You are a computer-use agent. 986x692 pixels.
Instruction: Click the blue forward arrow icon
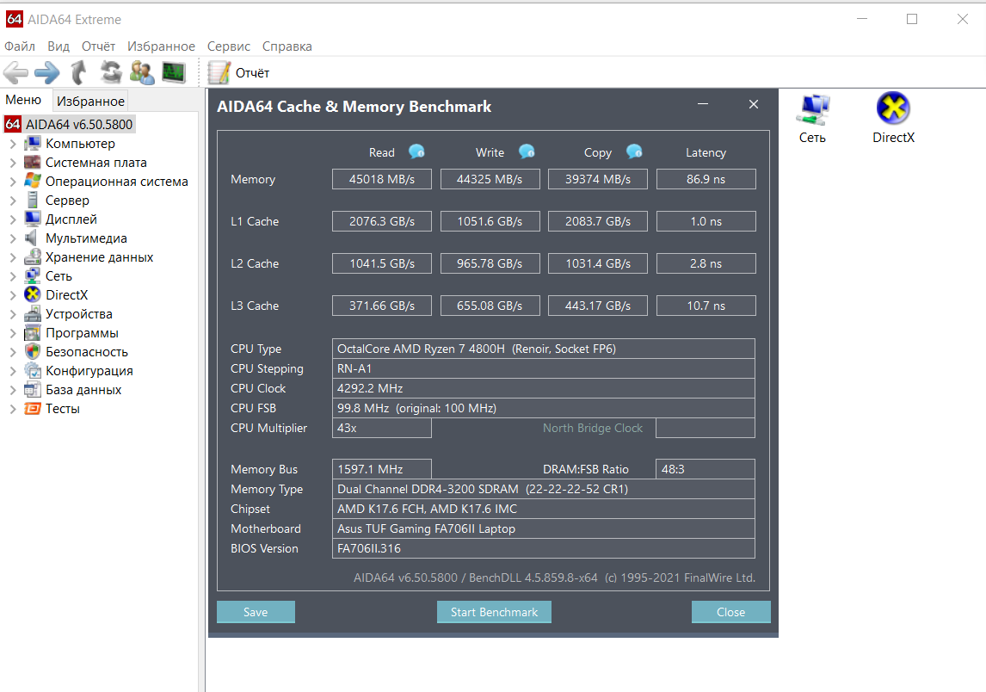(x=47, y=73)
